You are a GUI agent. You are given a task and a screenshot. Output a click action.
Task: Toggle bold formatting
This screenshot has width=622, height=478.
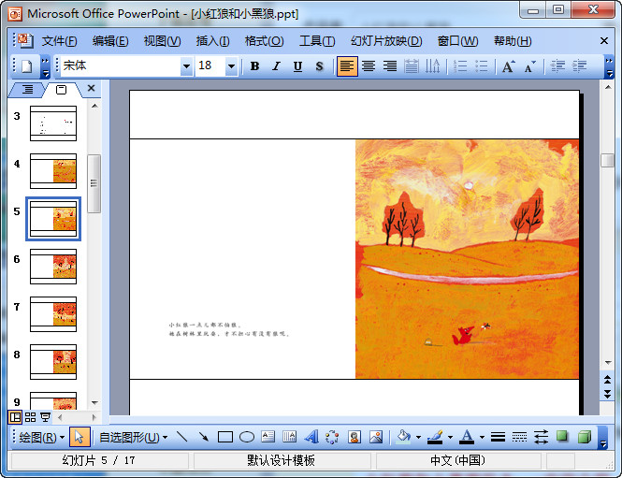point(254,66)
